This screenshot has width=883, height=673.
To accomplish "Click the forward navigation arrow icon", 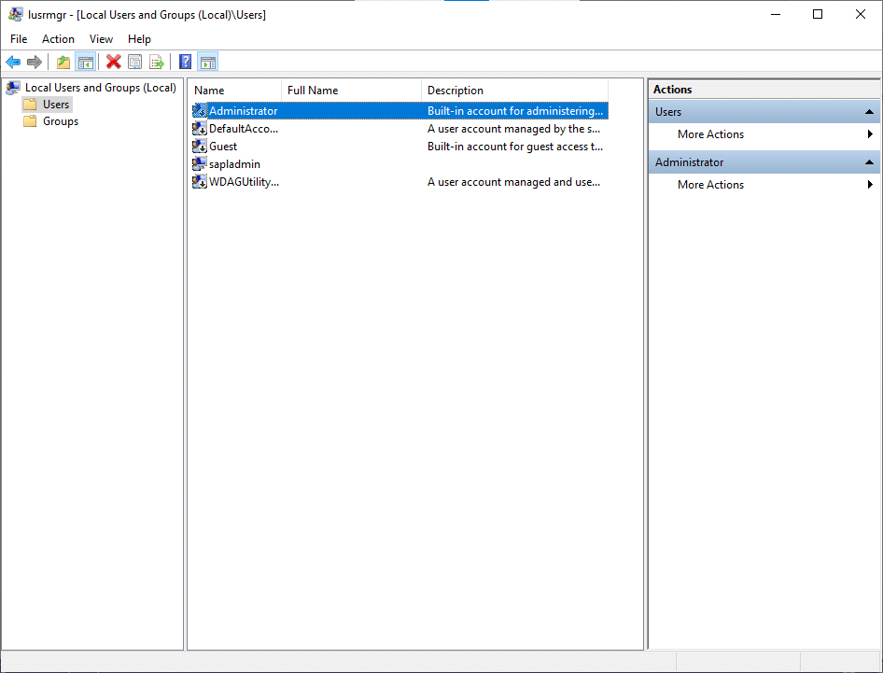I will (35, 62).
